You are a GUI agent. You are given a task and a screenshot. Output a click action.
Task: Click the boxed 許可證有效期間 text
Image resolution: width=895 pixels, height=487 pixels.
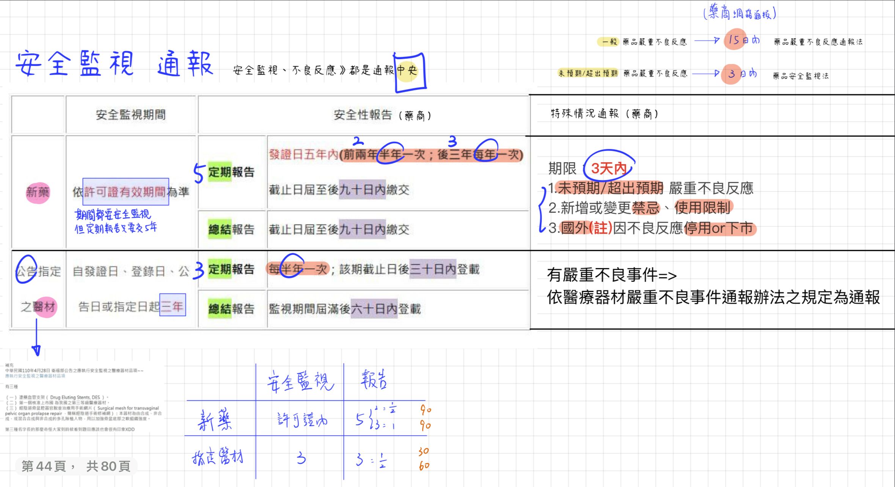point(125,192)
